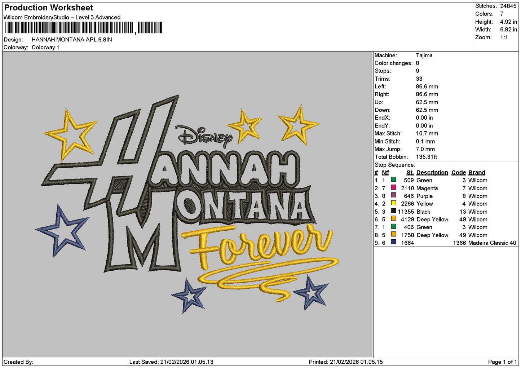Click the Min Stitch value '0.1 mm'
Screen dimensions: 521x368
425,141
